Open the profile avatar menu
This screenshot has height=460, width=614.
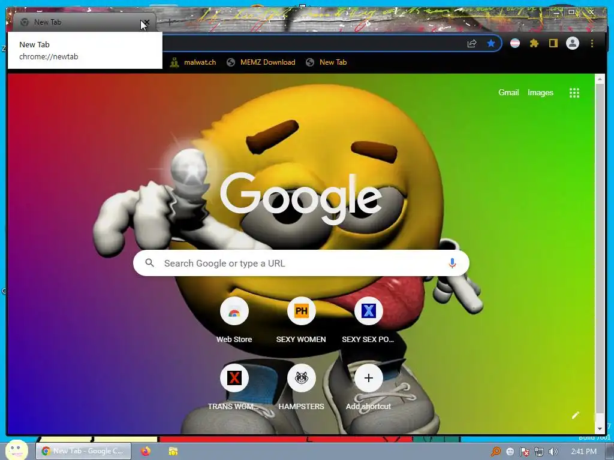point(573,43)
